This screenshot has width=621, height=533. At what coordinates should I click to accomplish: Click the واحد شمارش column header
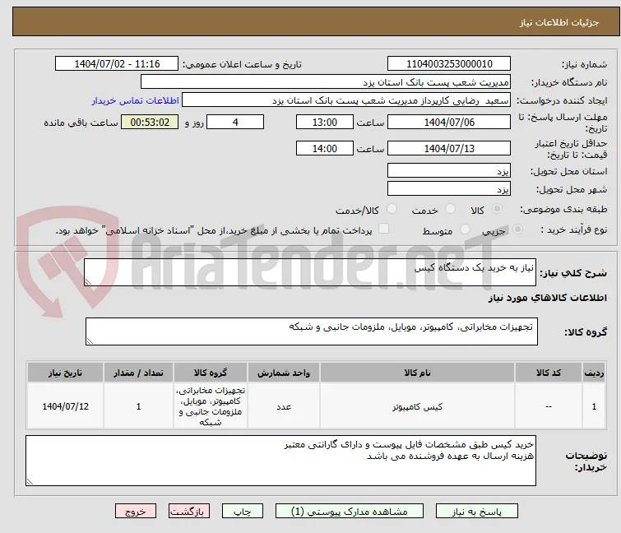284,373
